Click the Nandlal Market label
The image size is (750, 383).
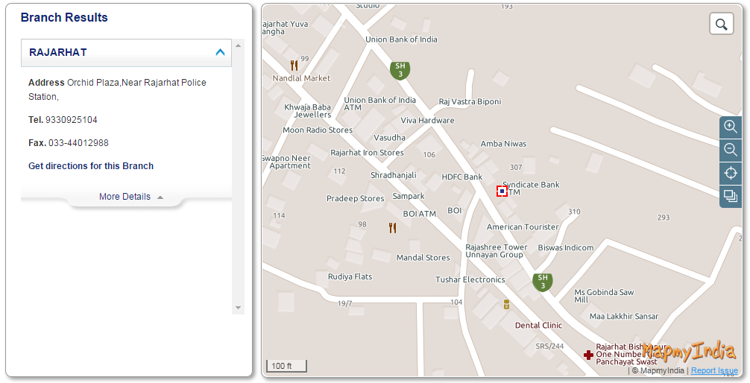(x=301, y=78)
